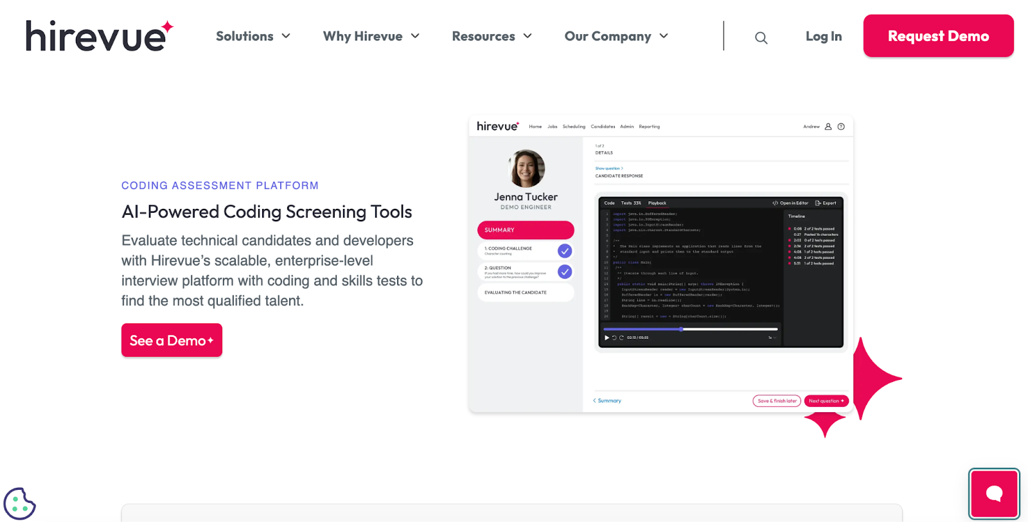Click the help question-mark icon in mockup
1028x522 pixels.
tap(841, 127)
